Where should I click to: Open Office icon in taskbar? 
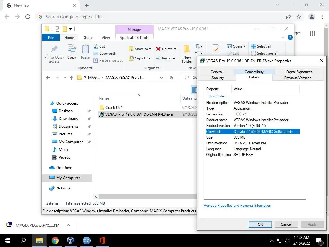[x=102, y=241]
